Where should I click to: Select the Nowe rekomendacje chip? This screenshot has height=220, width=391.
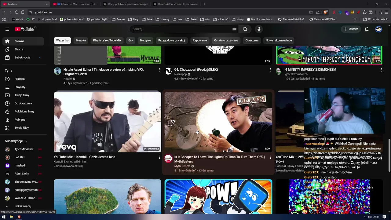(279, 40)
